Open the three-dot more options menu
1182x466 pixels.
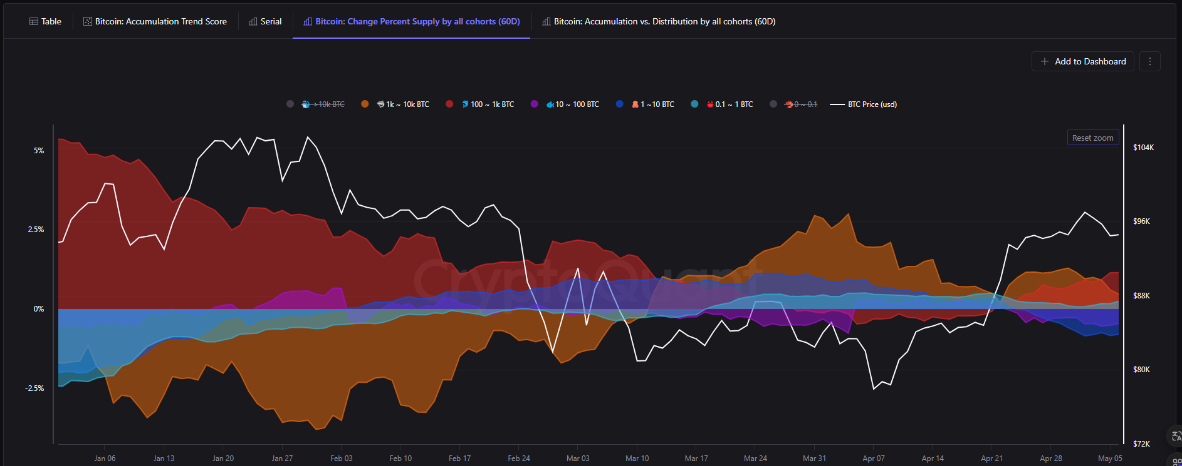click(1149, 61)
